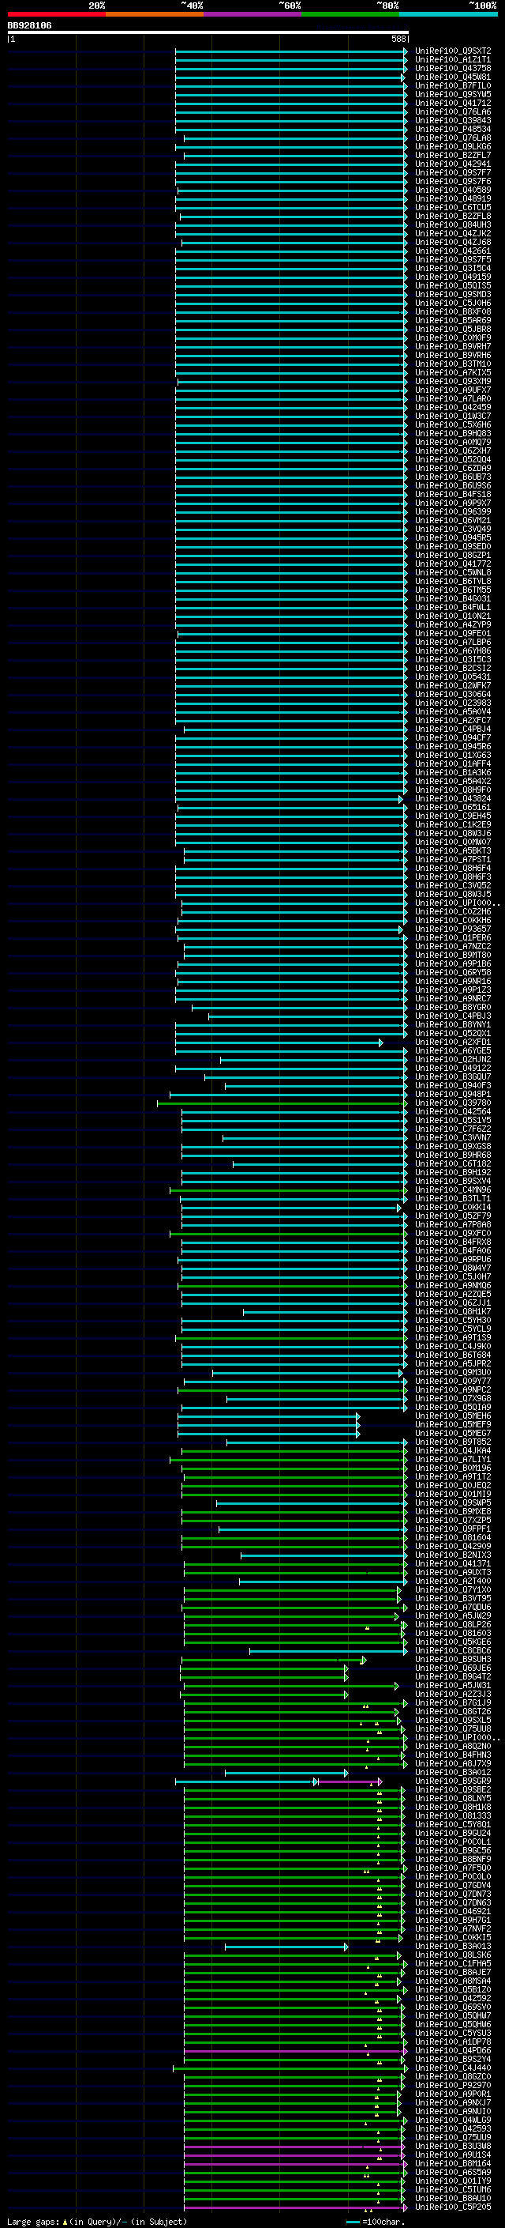This screenshot has width=505, height=2228.
Task: Select the label UniRef100_Q42941
Action: pyautogui.click(x=453, y=164)
